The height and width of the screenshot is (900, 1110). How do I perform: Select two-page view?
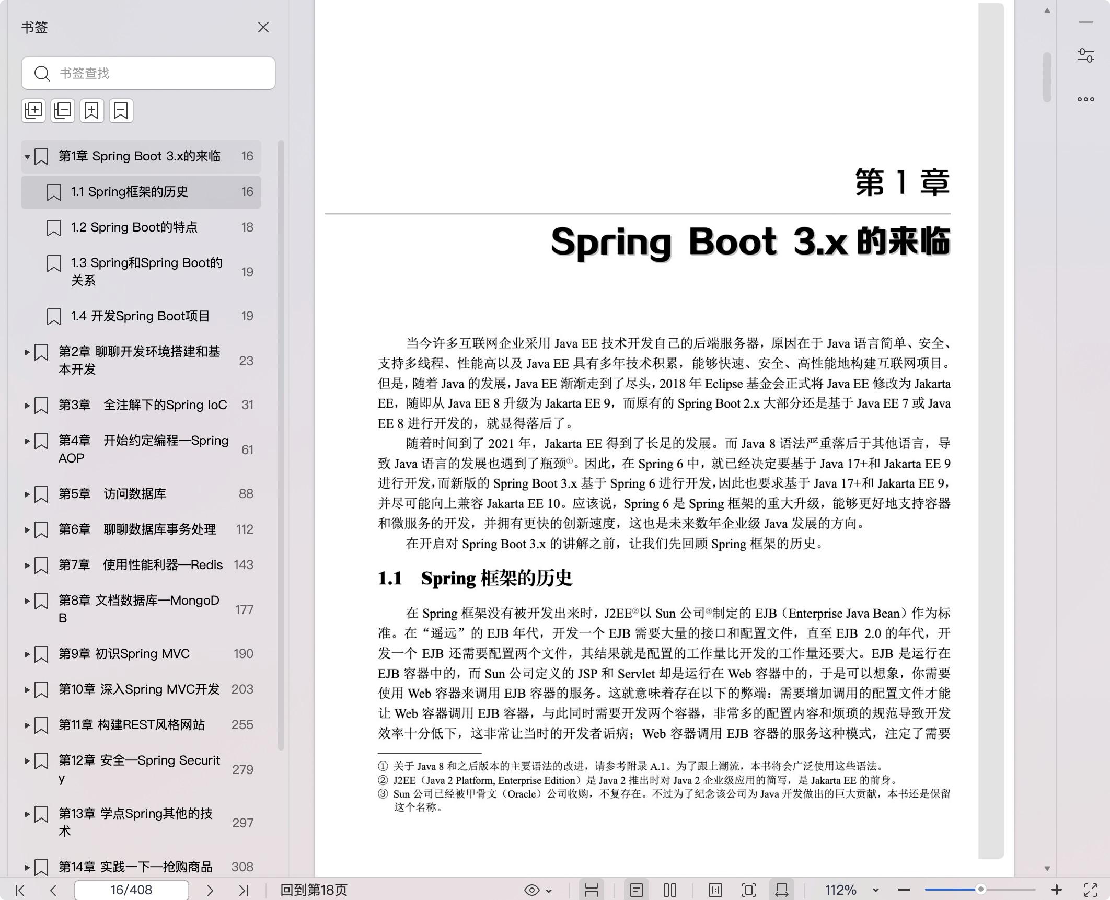point(670,890)
